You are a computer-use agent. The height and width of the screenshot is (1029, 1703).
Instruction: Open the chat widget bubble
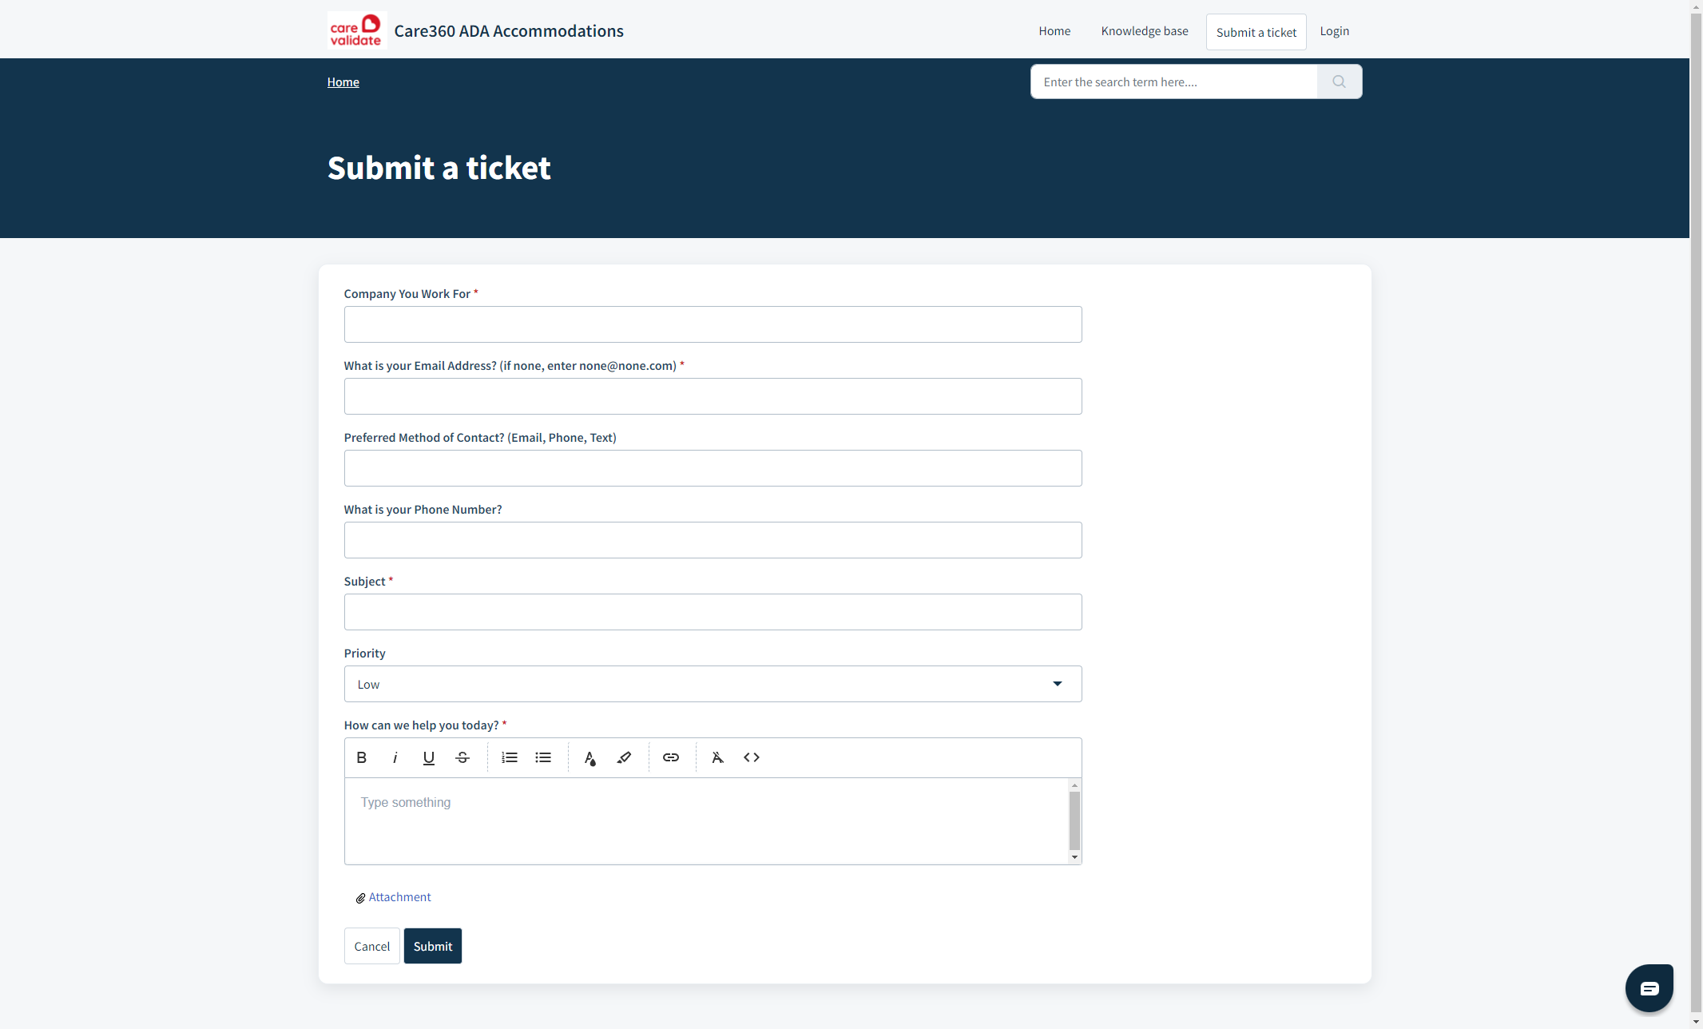[1649, 988]
